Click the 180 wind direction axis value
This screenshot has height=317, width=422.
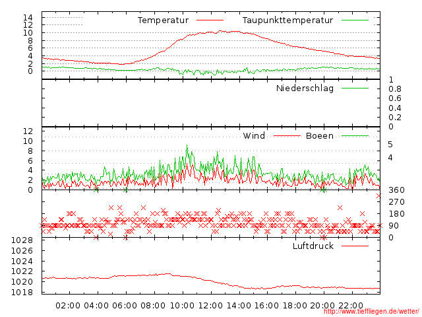pos(396,214)
